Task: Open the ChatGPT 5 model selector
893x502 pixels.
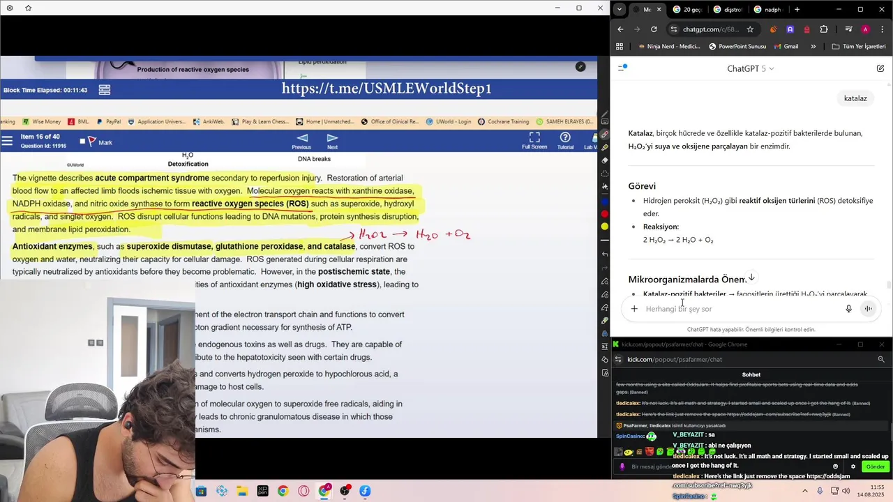Action: coord(751,68)
